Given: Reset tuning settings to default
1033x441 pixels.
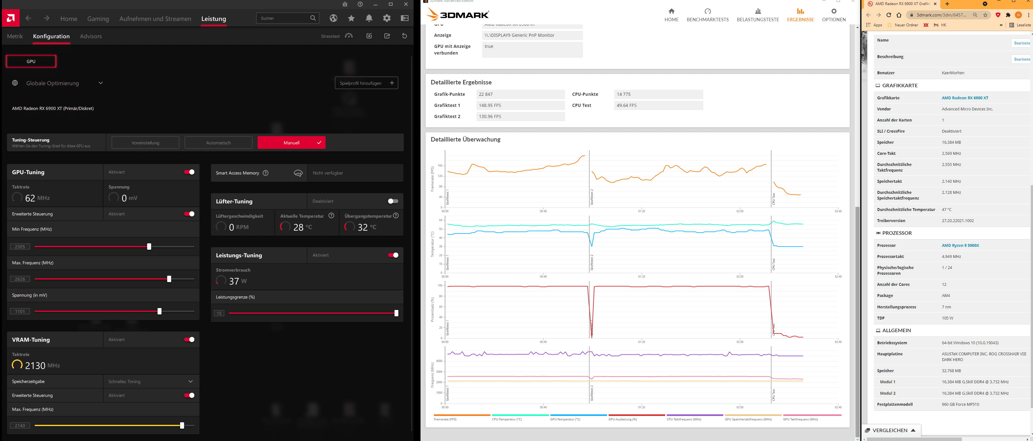Looking at the screenshot, I should pos(404,36).
